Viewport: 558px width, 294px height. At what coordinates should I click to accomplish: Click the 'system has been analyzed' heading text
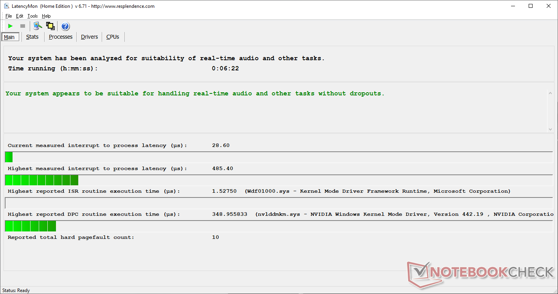coord(166,58)
